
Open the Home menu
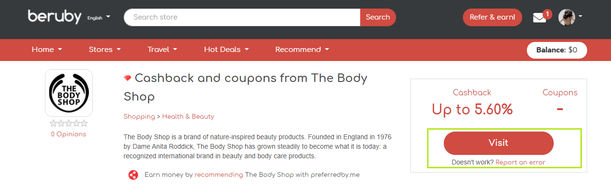pos(47,50)
